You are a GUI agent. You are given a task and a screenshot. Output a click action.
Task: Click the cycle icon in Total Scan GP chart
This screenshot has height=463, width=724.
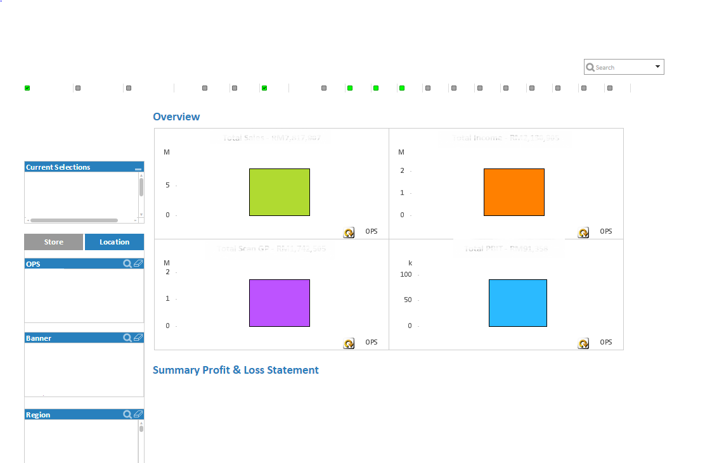tap(349, 344)
